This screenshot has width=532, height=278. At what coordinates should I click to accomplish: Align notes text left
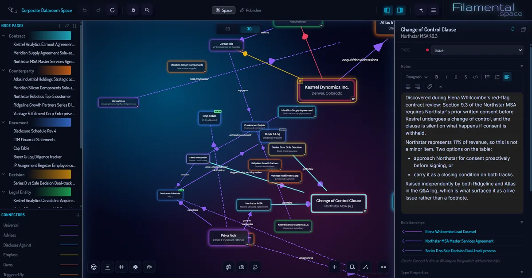coord(507,77)
